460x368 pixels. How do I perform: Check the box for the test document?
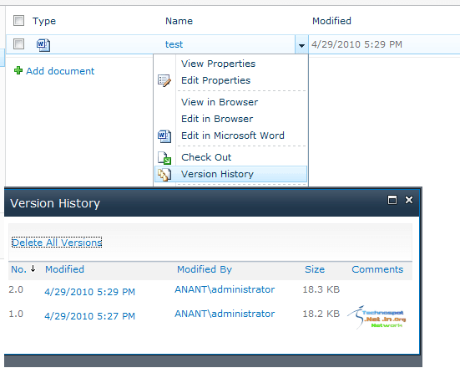[x=18, y=44]
